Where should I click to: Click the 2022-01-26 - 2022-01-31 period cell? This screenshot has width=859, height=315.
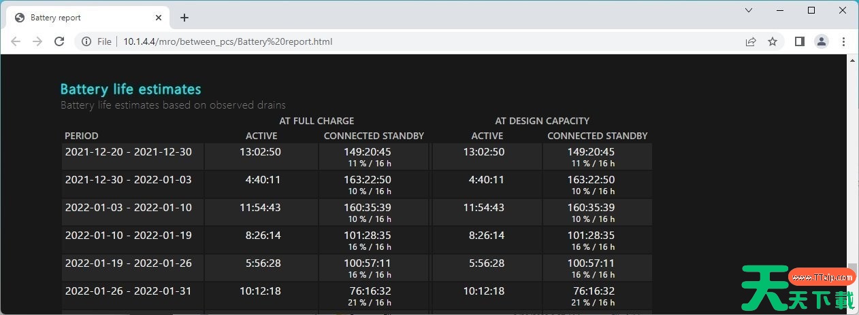(129, 291)
